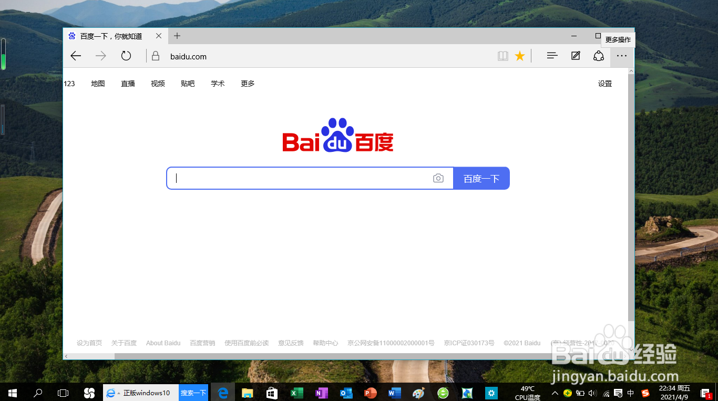The height and width of the screenshot is (401, 718).
Task: Click the taskbar clock showing 22:34
Action: tap(675, 393)
